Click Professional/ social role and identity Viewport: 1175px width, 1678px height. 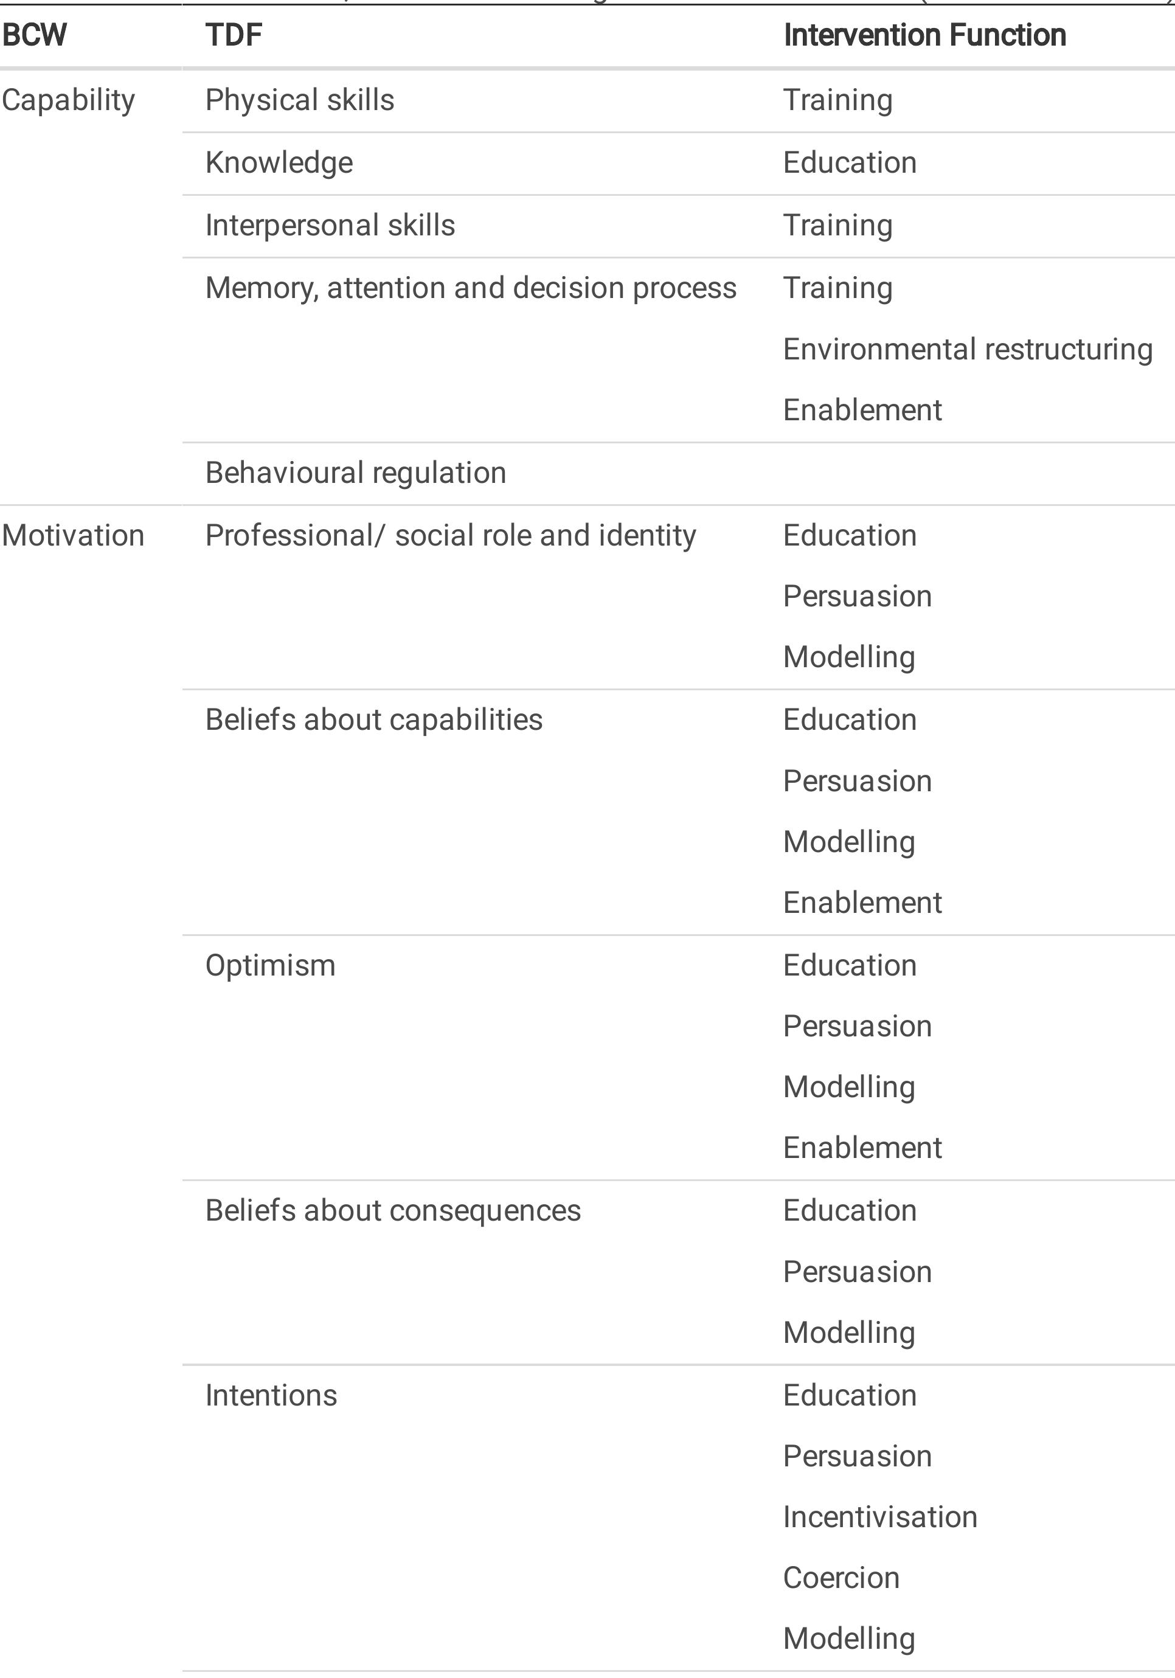(450, 536)
